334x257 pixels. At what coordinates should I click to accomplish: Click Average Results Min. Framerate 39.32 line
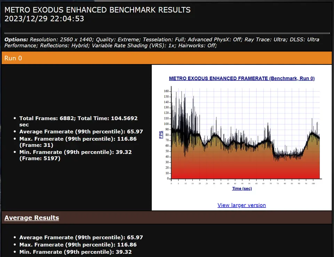pyautogui.click(x=75, y=252)
